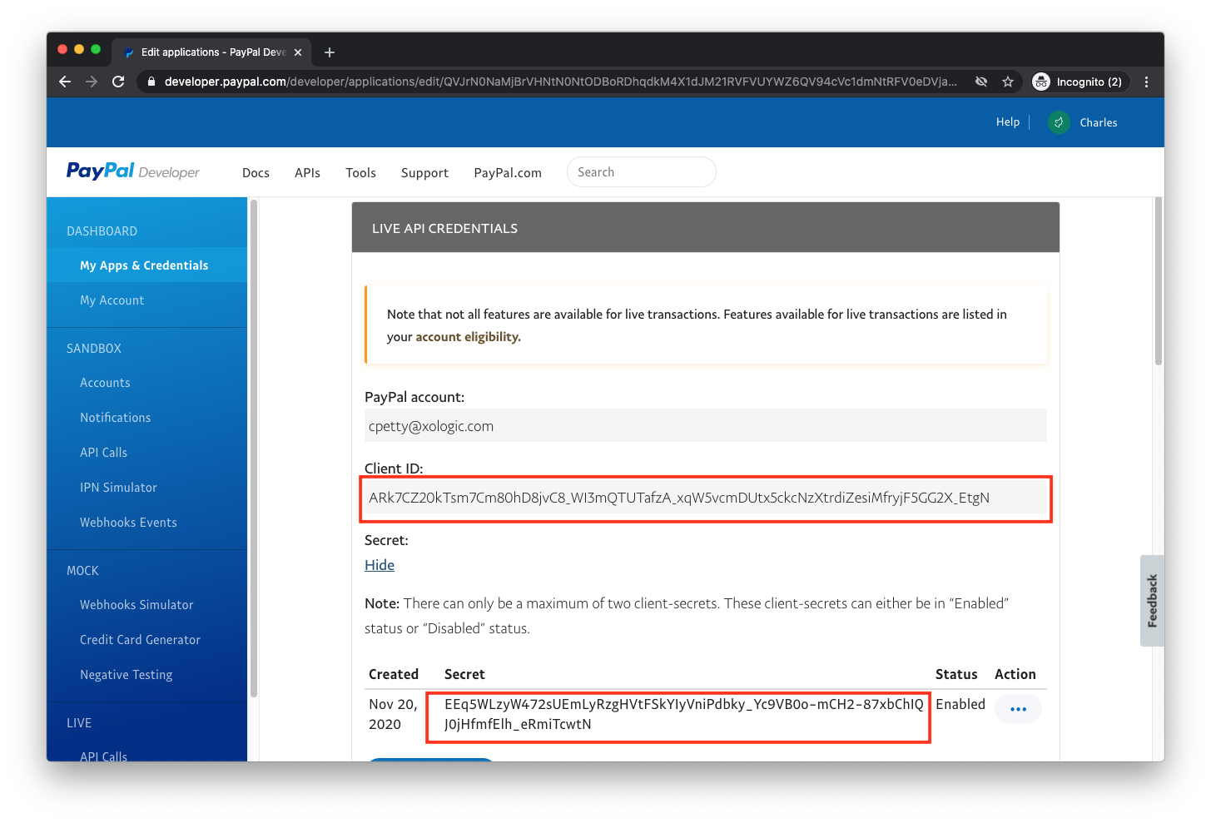Go back to the previous browser page
1211x823 pixels.
(65, 82)
